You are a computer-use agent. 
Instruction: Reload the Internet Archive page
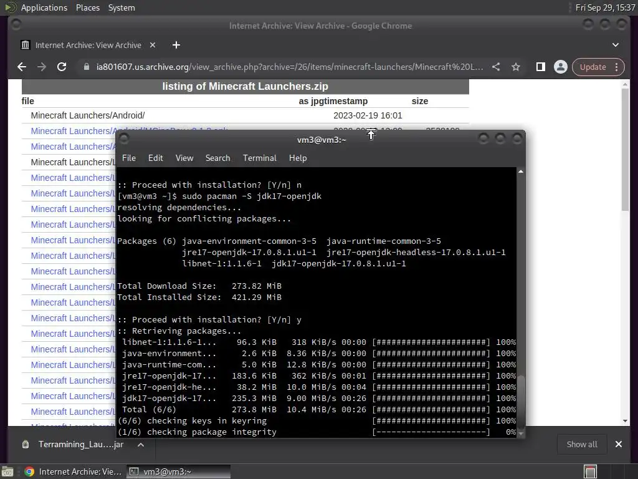(62, 67)
